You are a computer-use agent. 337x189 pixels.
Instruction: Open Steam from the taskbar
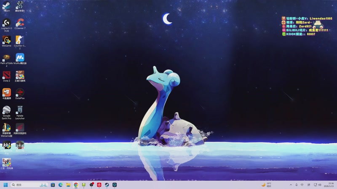point(107,185)
